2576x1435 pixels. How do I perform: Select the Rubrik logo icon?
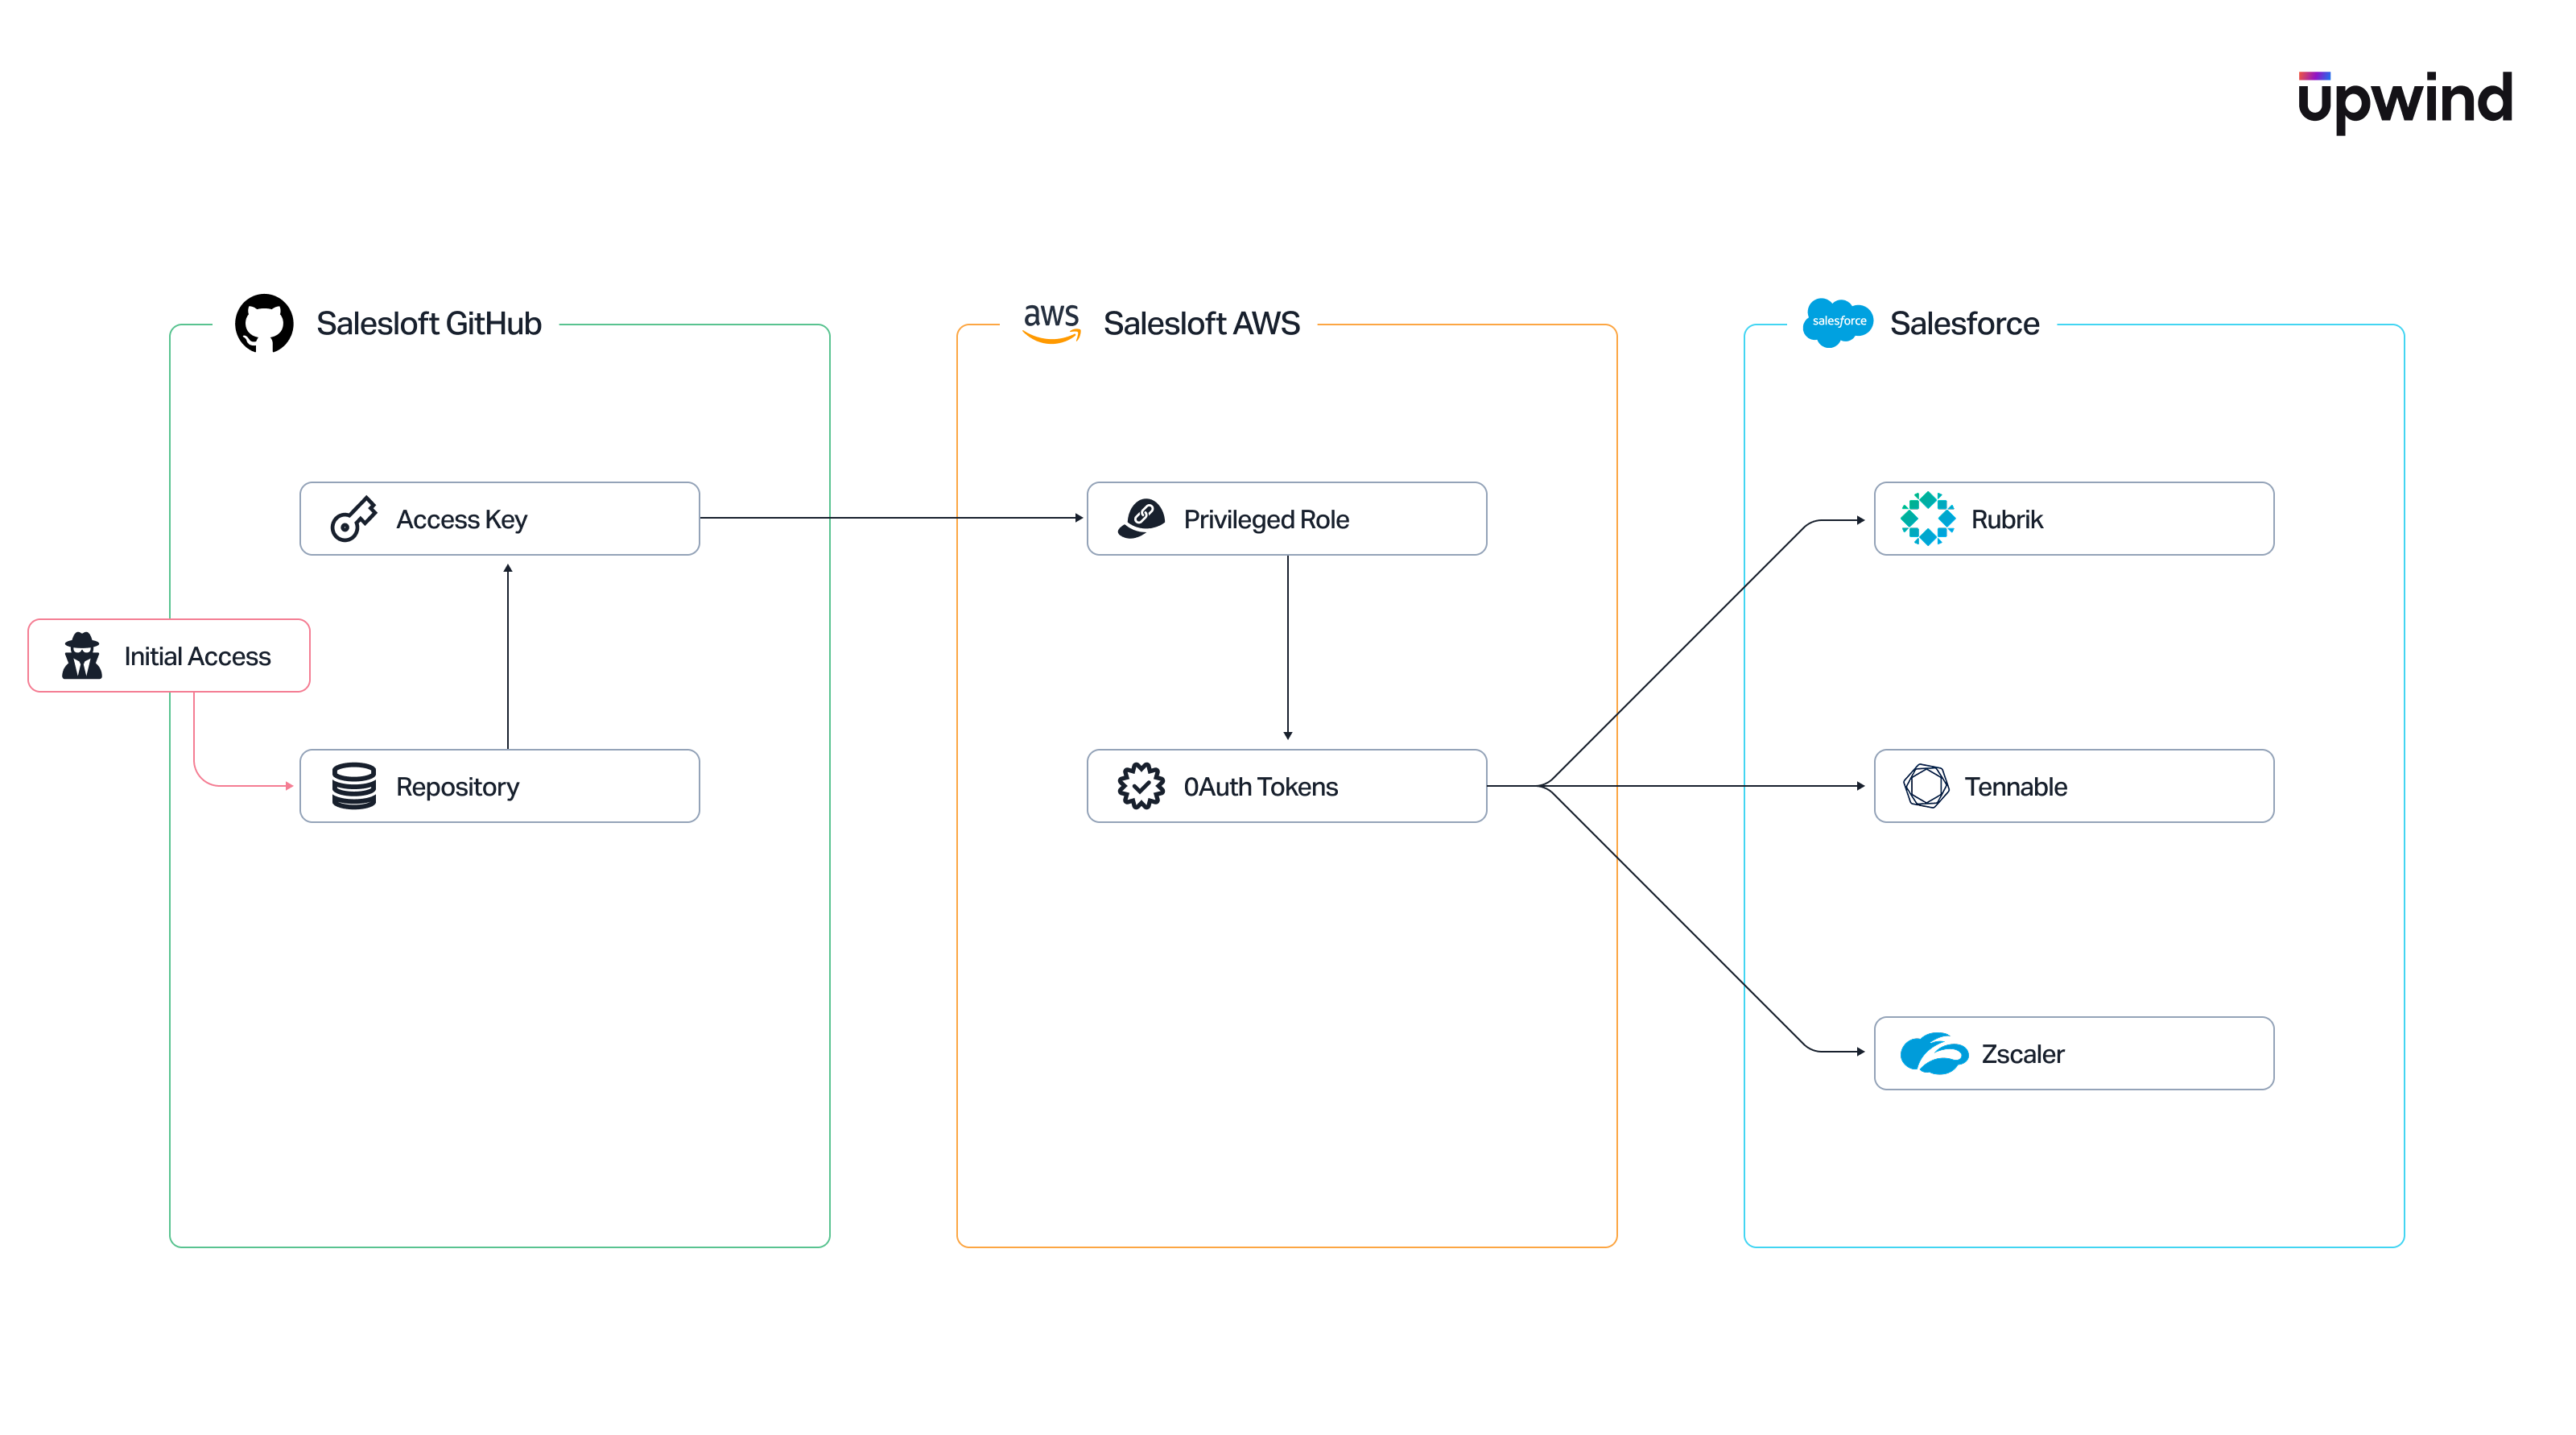1930,518
